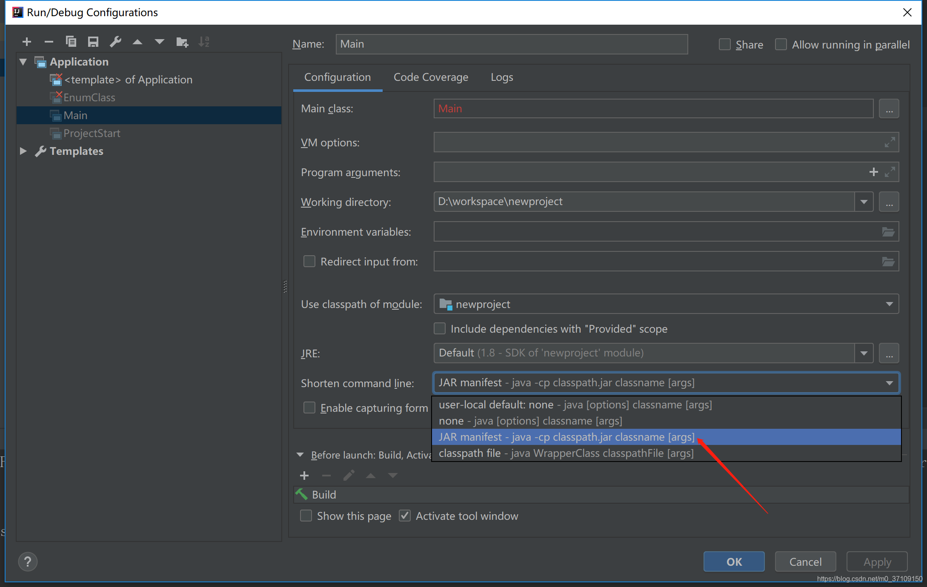
Task: Click the Add New Configuration plus icon
Action: 27,42
